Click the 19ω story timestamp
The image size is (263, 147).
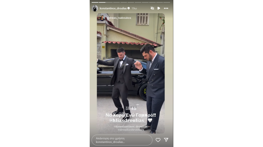click(134, 8)
